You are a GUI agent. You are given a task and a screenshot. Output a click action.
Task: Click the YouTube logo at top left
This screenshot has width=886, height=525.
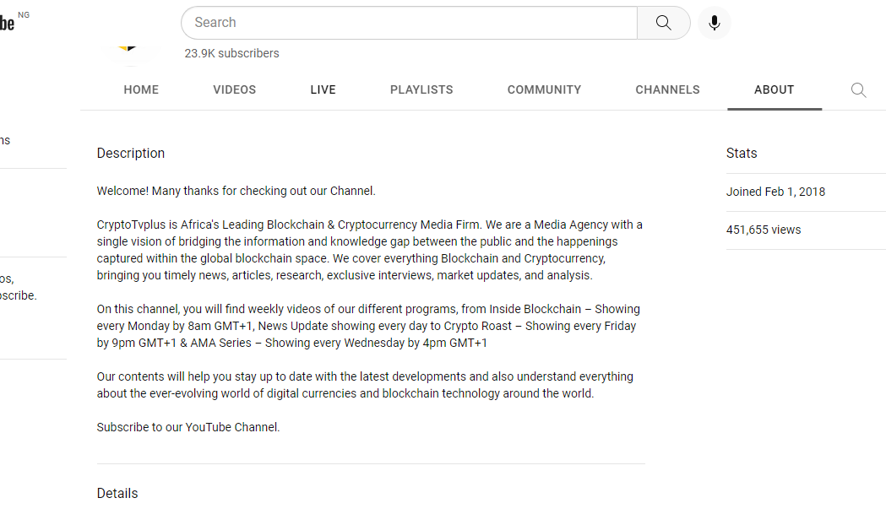(8, 23)
